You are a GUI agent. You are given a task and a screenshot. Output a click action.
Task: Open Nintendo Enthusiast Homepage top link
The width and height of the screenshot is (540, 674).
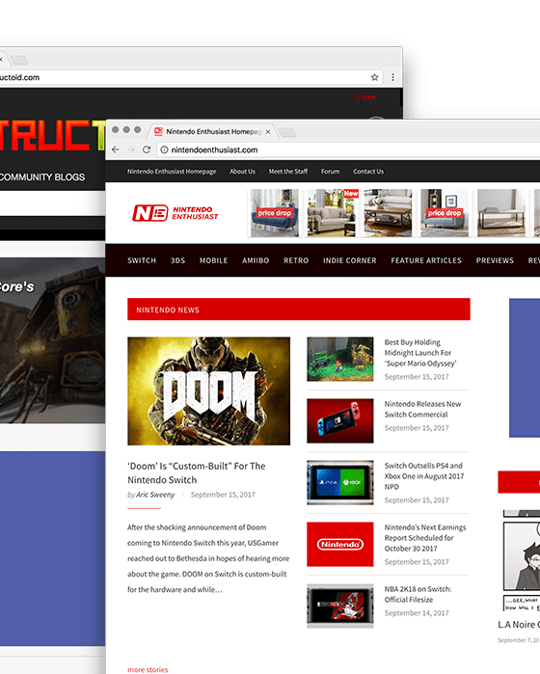tap(172, 172)
